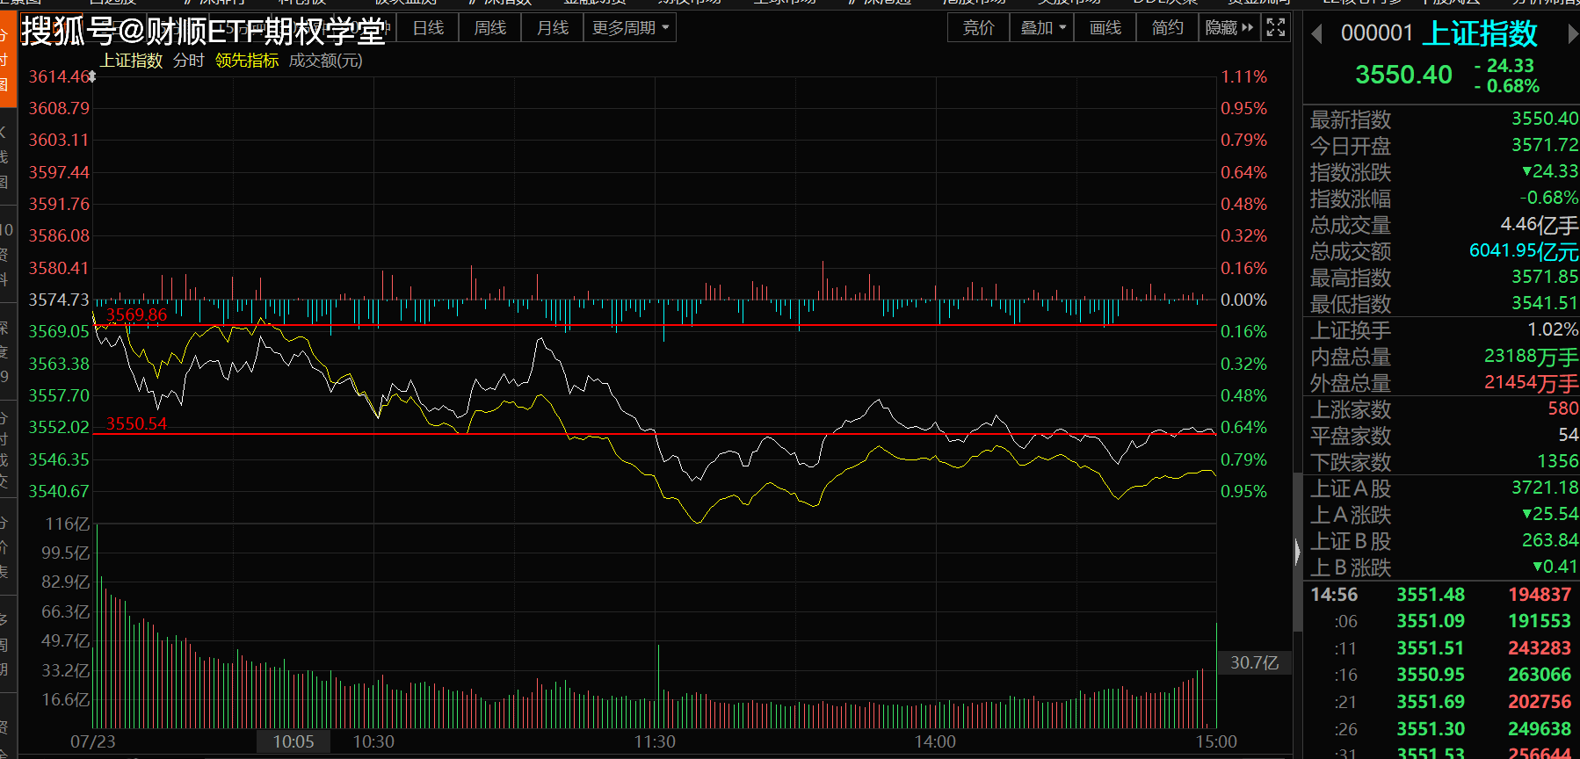Select the 内盘总量 row
Screen dimensions: 1580x759
coord(1444,357)
